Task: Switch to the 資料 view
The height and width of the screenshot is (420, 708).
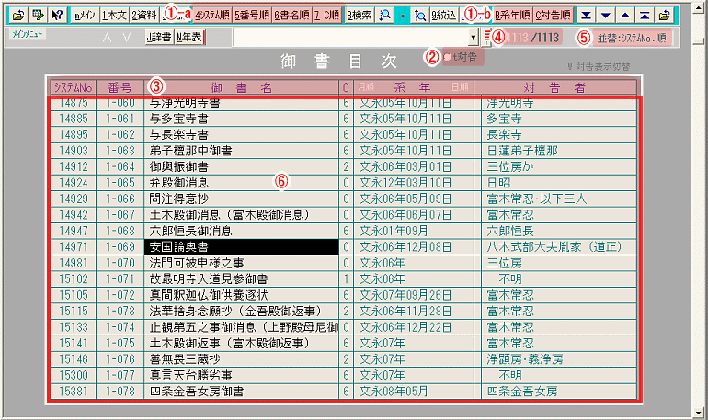Action: click(x=143, y=16)
